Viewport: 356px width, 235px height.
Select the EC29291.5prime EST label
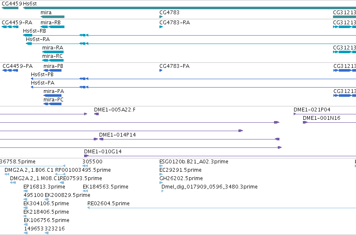180,170
